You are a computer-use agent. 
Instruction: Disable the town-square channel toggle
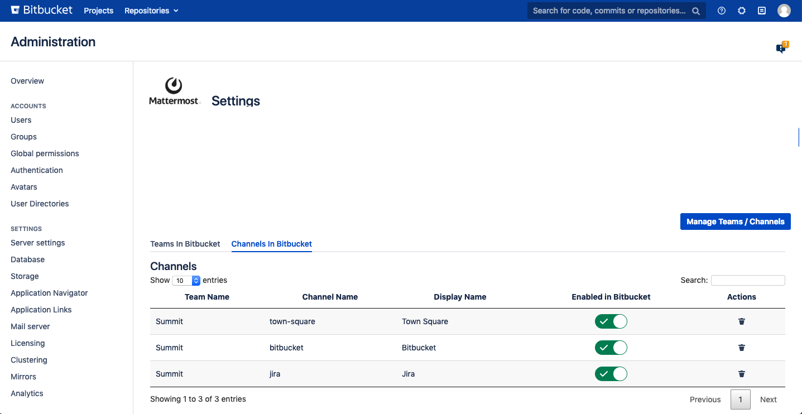point(611,321)
